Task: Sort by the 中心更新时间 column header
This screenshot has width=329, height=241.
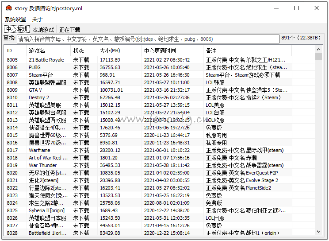Action: pyautogui.click(x=172, y=51)
